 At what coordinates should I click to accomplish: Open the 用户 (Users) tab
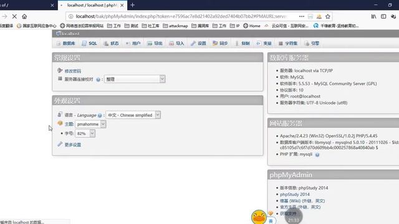click(x=133, y=44)
